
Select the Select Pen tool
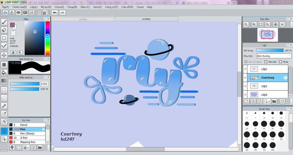[x=4, y=114]
